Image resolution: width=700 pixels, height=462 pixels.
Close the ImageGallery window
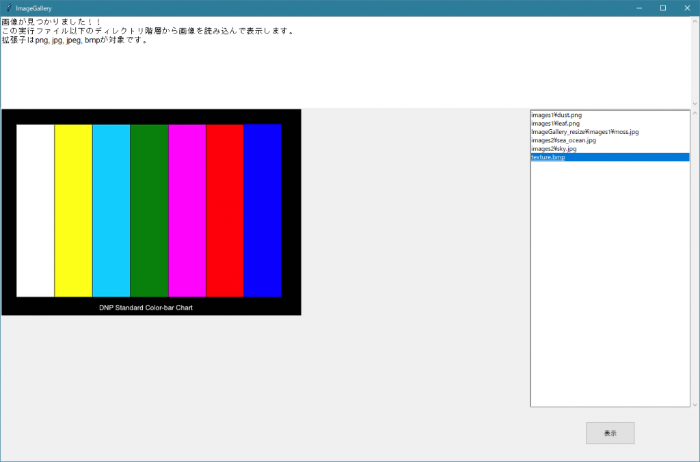click(687, 8)
